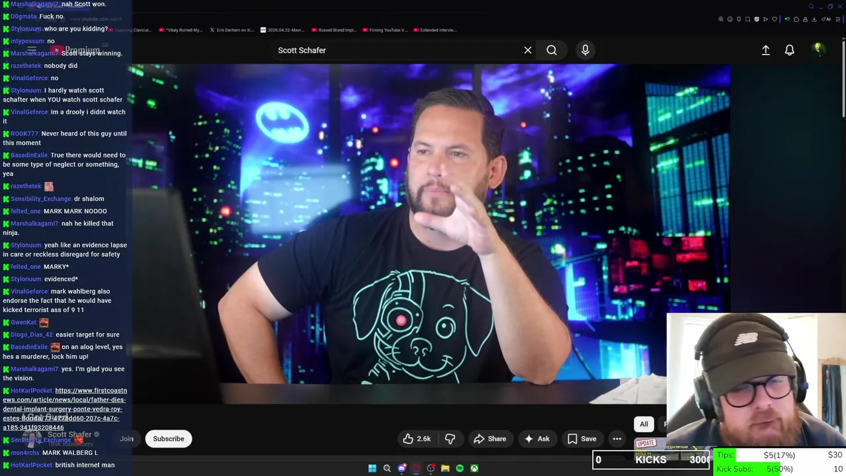This screenshot has width=846, height=476.
Task: Click 'dr shalom' chat message
Action: (89, 199)
